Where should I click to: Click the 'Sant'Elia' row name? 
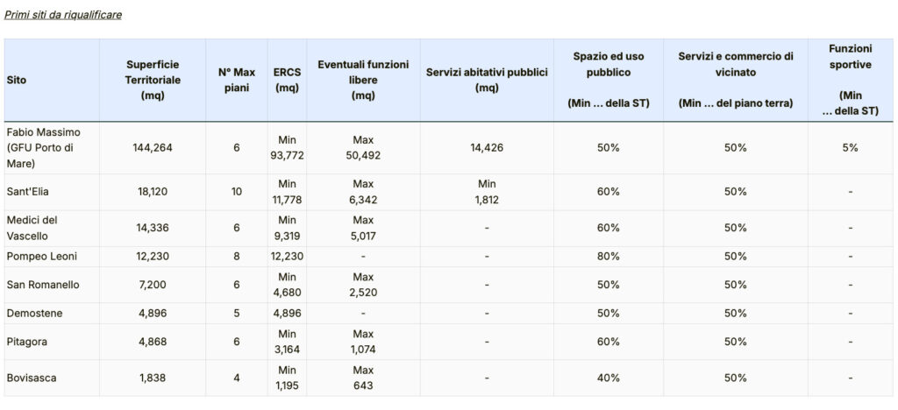(x=27, y=192)
